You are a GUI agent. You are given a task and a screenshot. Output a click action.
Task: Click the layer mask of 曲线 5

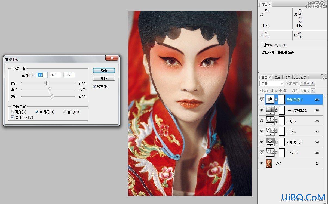tap(282, 121)
